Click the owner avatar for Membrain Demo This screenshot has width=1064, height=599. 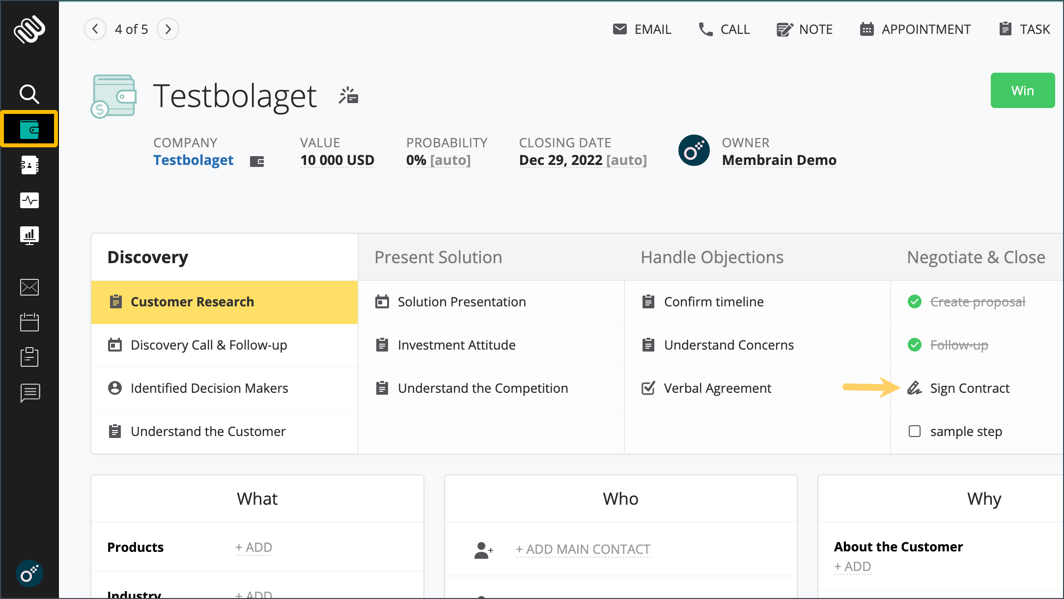[x=694, y=150]
